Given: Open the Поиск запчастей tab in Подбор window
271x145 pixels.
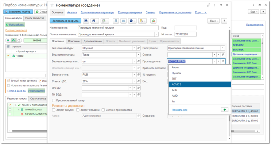Looking at the screenshot, I should tap(35, 18).
